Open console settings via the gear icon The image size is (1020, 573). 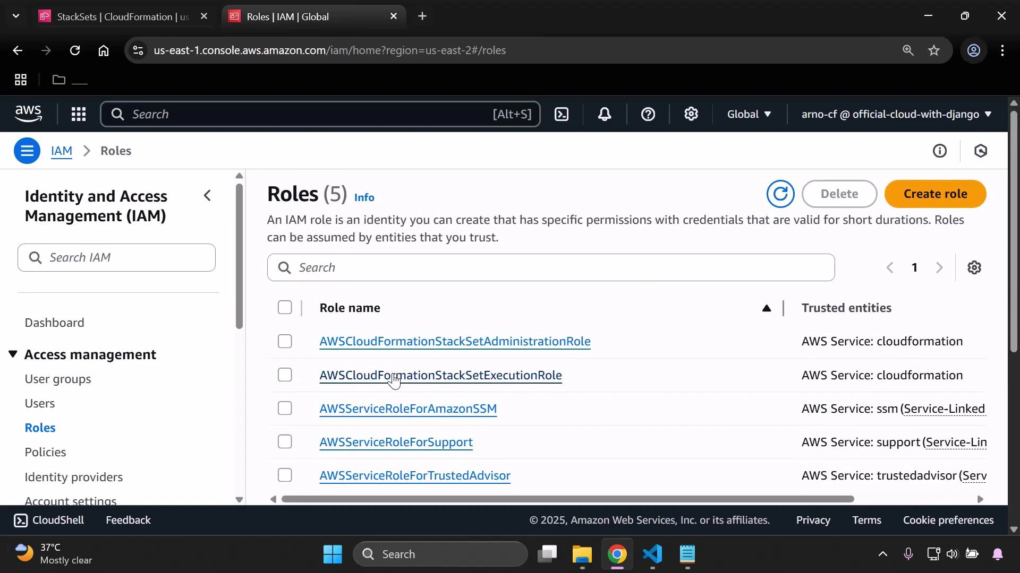pos(691,114)
